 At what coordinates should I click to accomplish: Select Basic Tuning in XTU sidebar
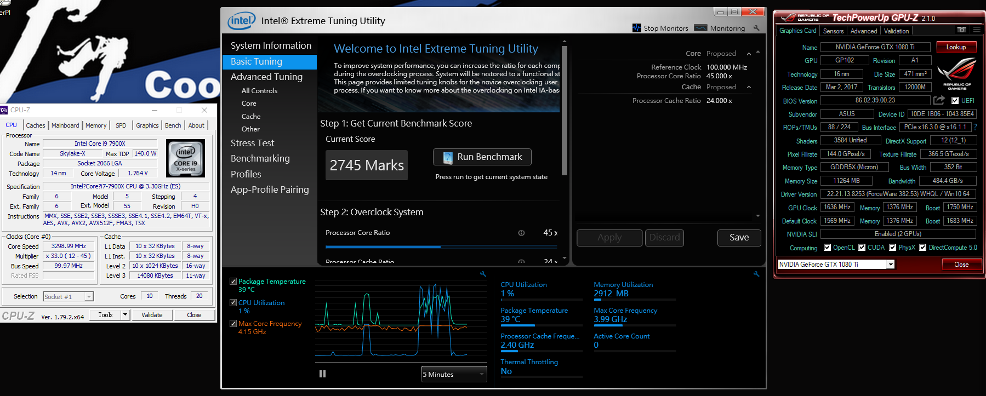point(270,62)
